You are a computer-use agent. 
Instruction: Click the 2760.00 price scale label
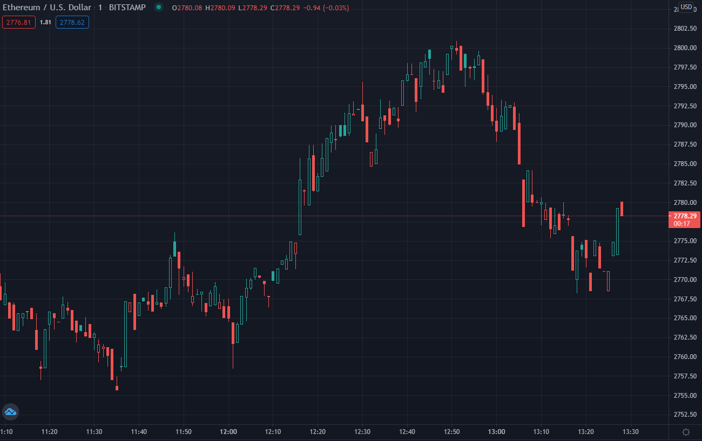(x=685, y=356)
